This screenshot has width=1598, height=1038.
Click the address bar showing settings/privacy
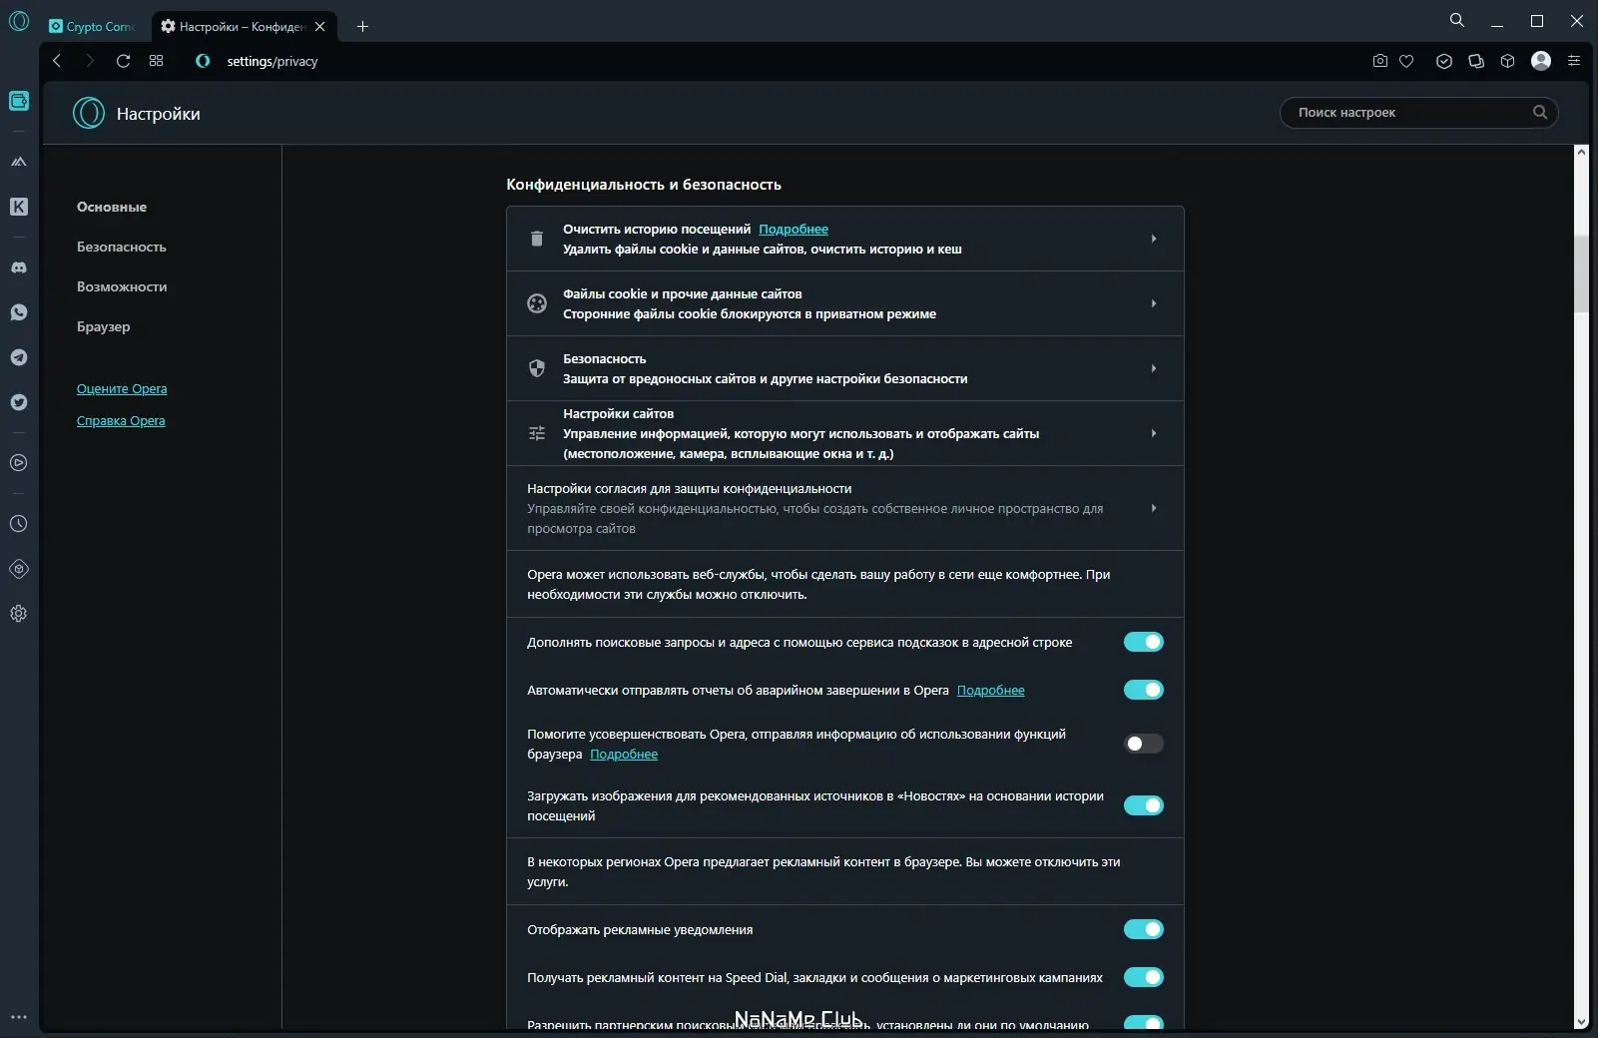coord(271,61)
